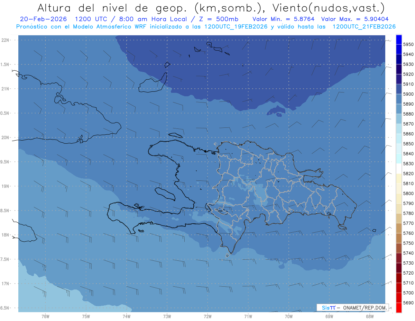Image resolution: width=415 pixels, height=321 pixels.
Task: Click the '75W' longitude label
Action: click(x=86, y=316)
